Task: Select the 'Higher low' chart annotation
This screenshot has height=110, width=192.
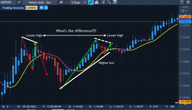Action: point(106,63)
